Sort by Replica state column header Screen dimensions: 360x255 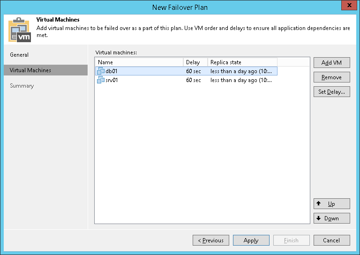pyautogui.click(x=242, y=62)
